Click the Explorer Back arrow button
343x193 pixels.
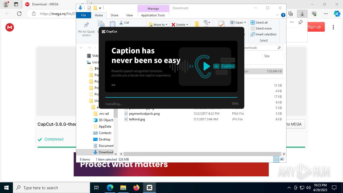(x=81, y=48)
